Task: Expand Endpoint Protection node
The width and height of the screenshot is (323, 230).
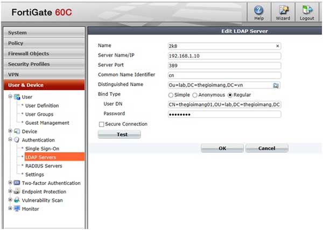Action: (x=10, y=191)
